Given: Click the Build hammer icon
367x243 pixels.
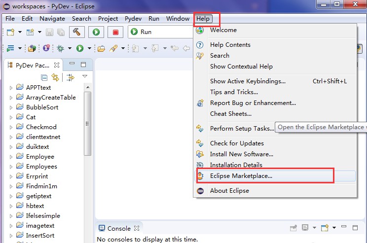Looking at the screenshot, I should pyautogui.click(x=77, y=32).
